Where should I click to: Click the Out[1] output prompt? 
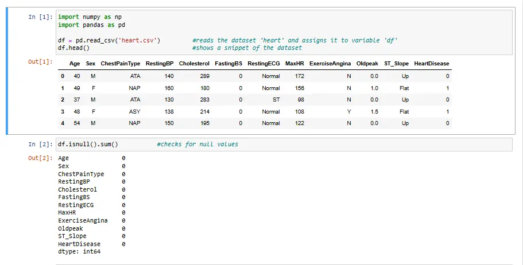40,62
